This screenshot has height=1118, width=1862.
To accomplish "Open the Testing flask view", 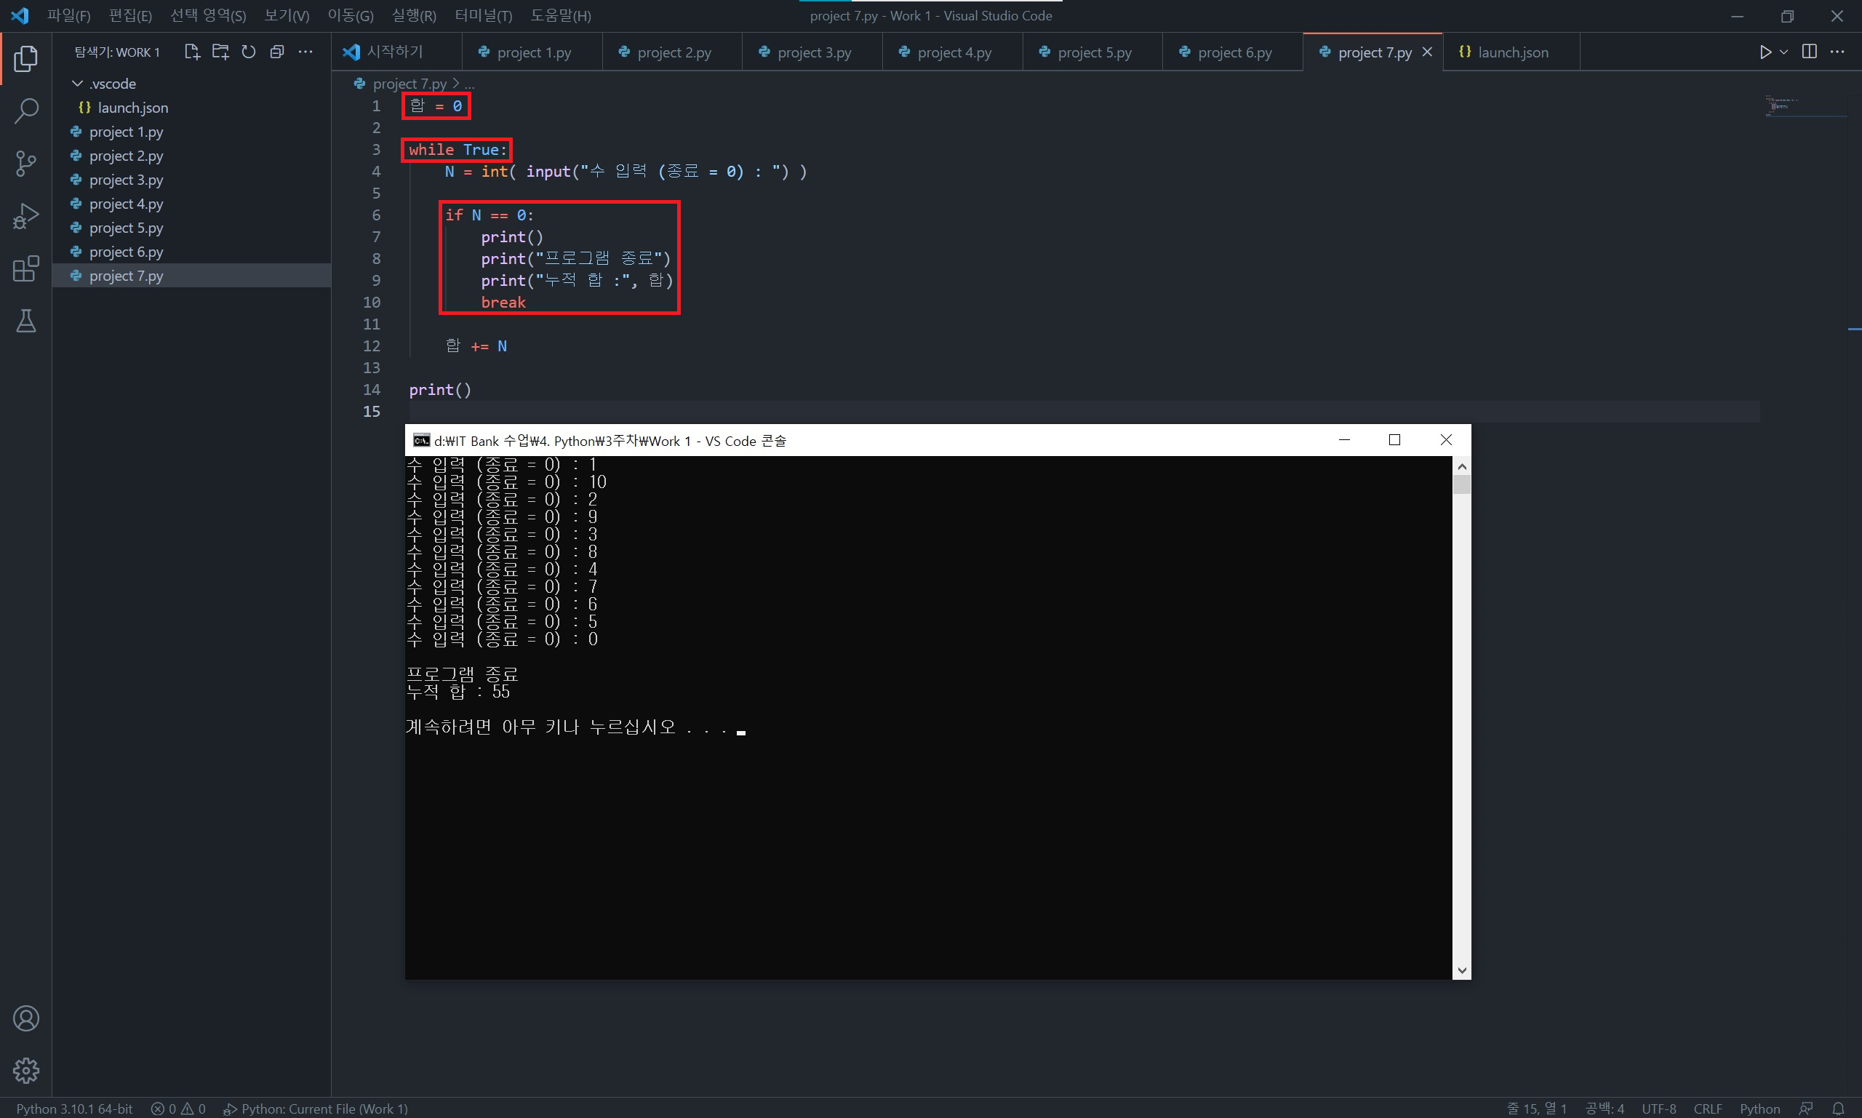I will pyautogui.click(x=25, y=322).
